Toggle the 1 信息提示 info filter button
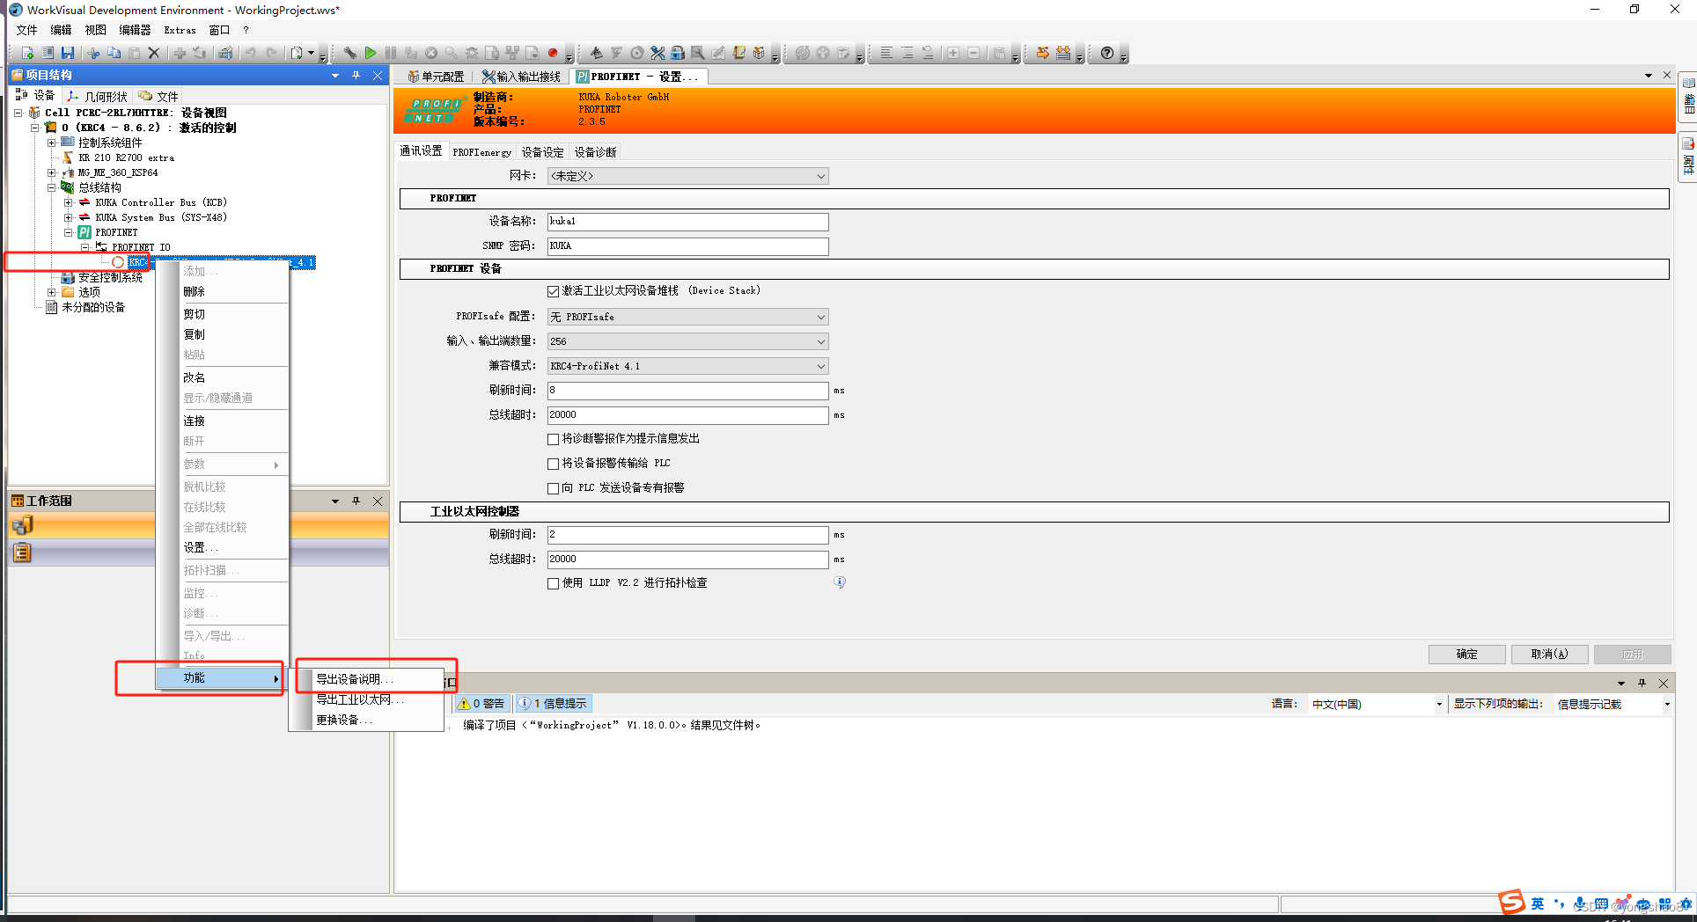 [x=554, y=704]
